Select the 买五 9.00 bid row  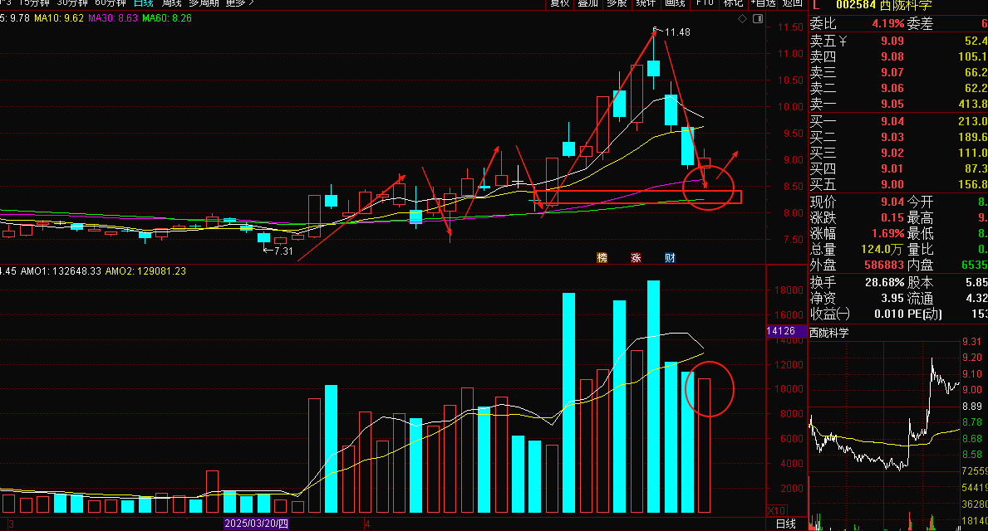pyautogui.click(x=898, y=184)
